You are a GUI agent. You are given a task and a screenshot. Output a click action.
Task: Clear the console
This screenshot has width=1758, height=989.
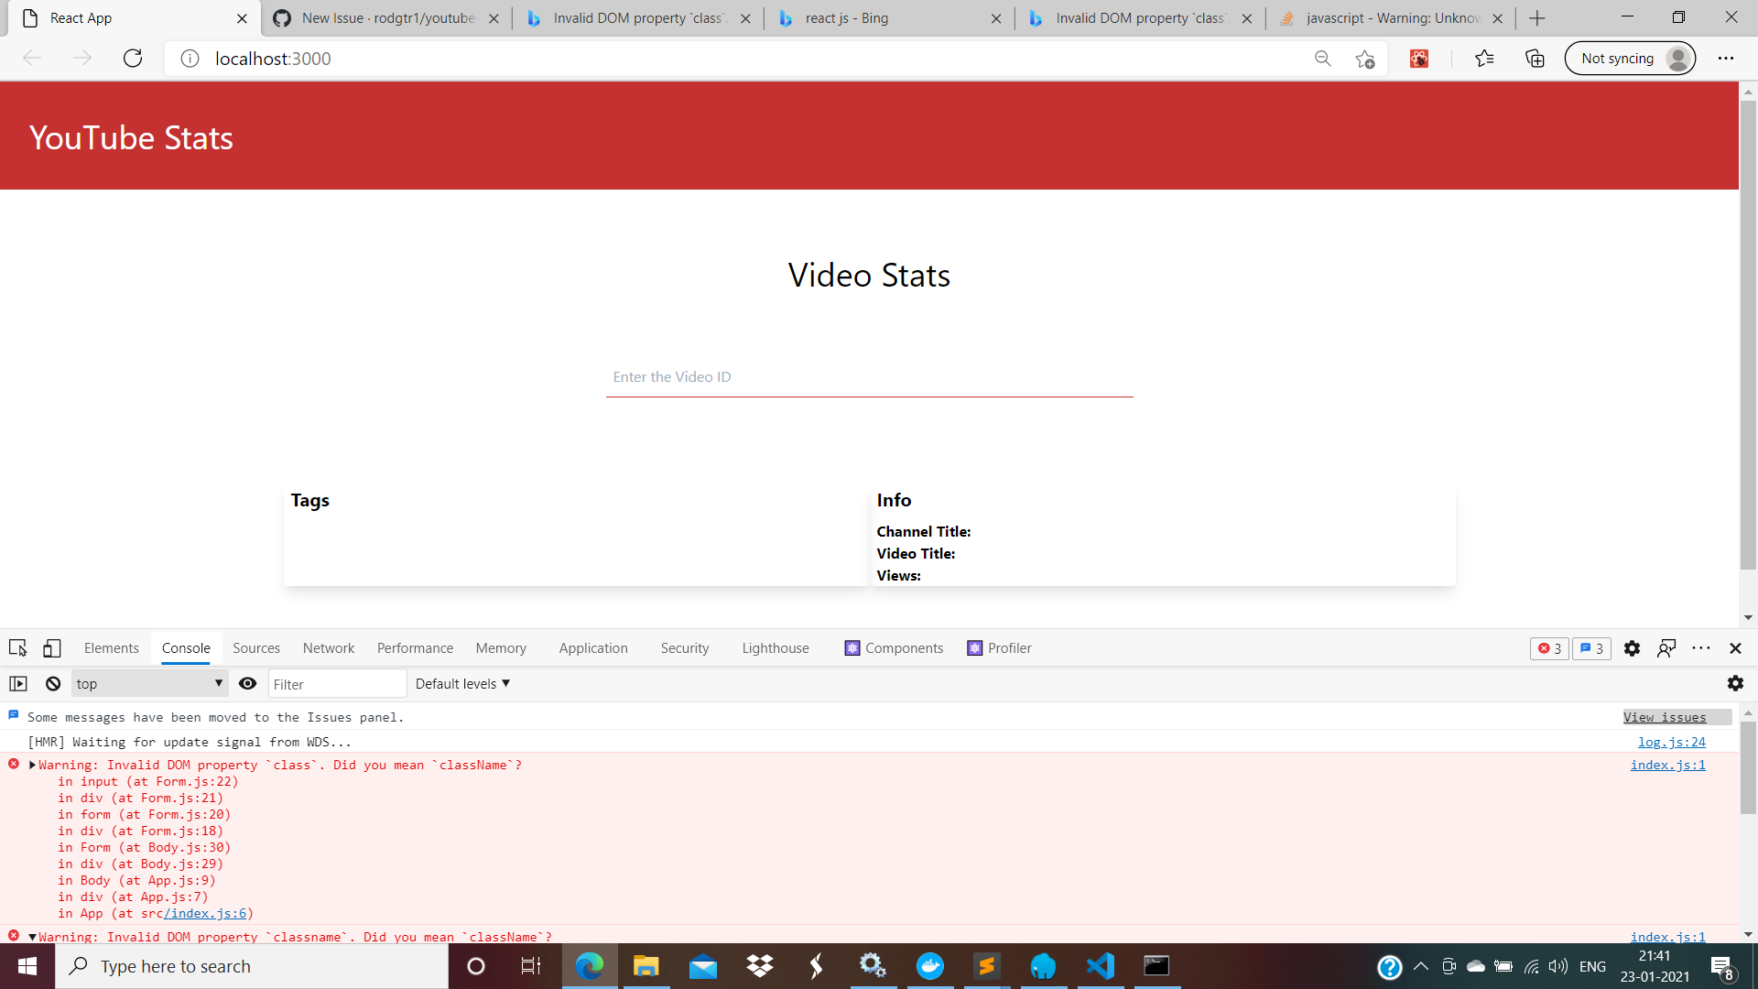click(x=53, y=683)
